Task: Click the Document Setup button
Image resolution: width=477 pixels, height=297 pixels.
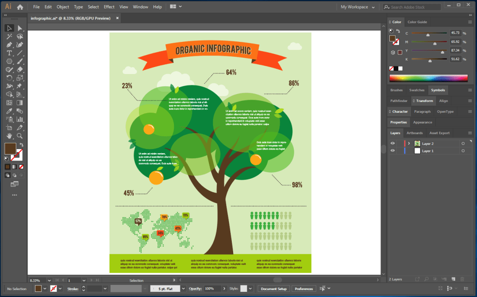Action: click(274, 289)
